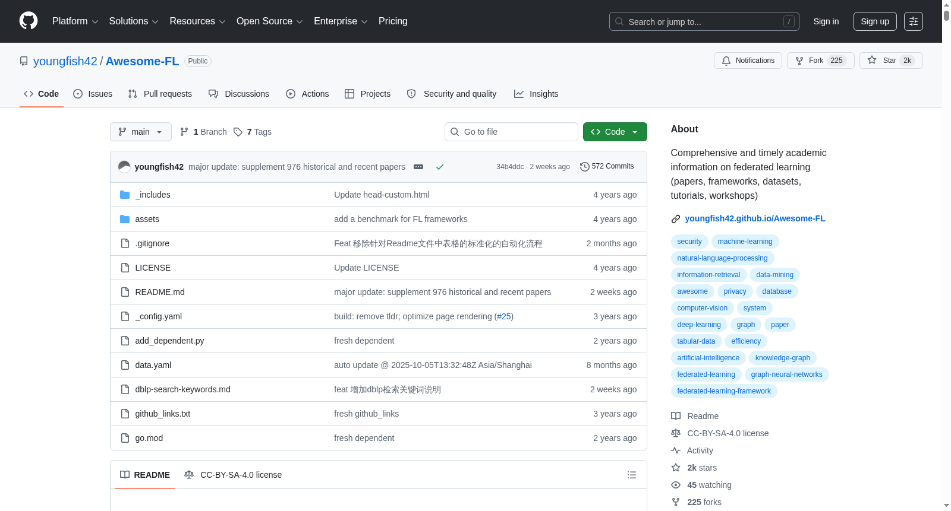Screen dimensions: 951x511
Task: Expand the Platform menu
Action: coord(75,21)
